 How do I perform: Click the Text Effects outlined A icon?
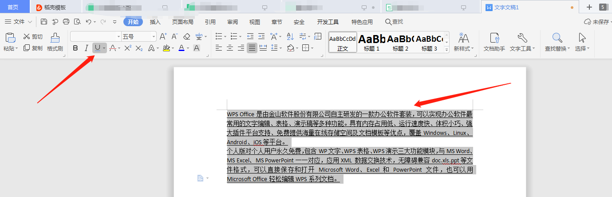coord(151,48)
